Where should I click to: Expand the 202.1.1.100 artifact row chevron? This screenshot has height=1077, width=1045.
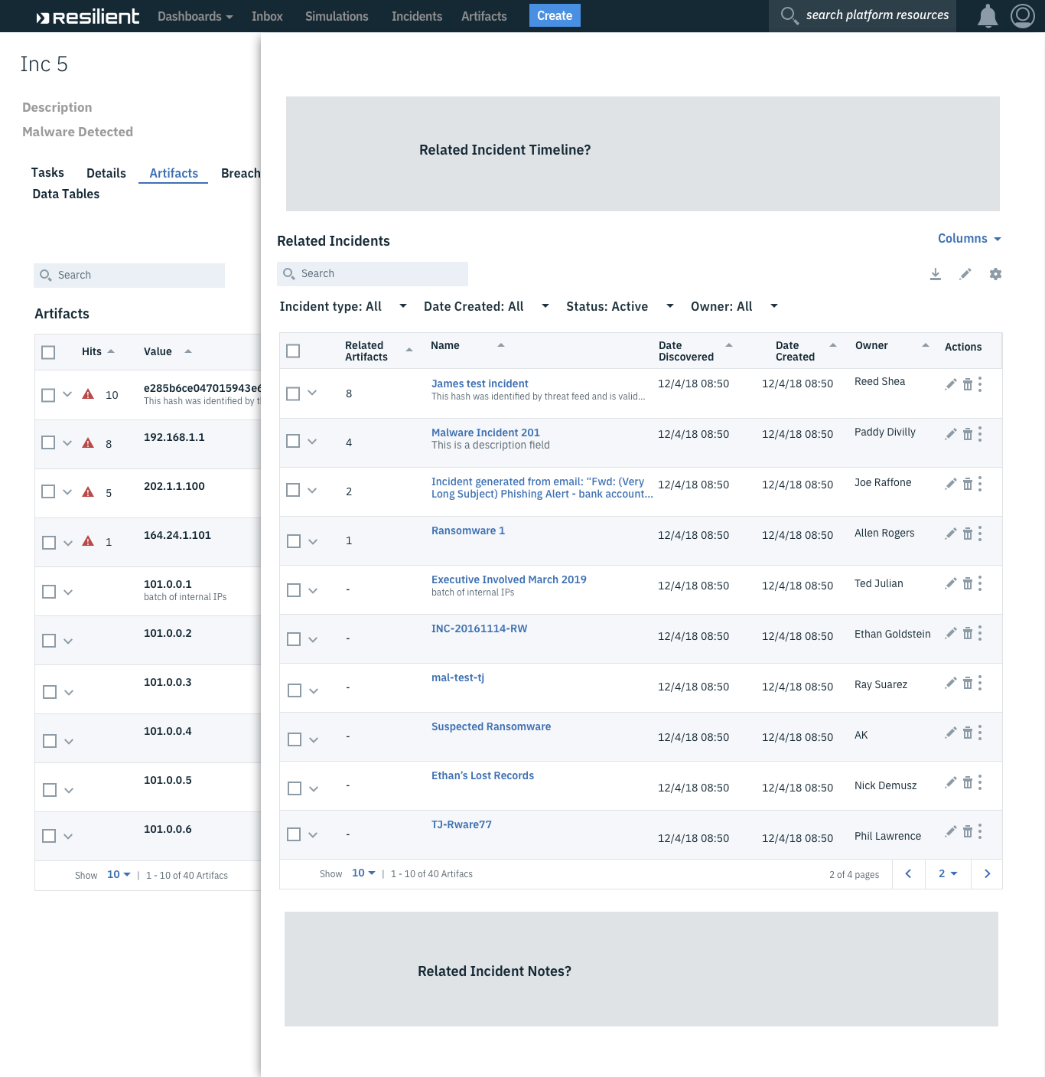coord(67,491)
